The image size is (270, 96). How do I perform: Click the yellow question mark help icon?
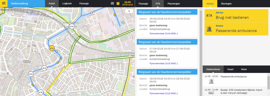[x=118, y=3]
